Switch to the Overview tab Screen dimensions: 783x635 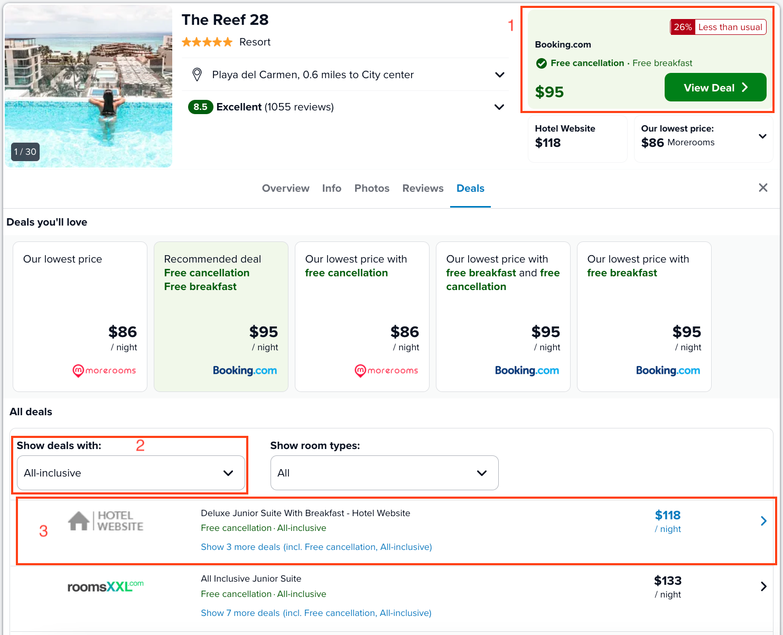(x=286, y=188)
